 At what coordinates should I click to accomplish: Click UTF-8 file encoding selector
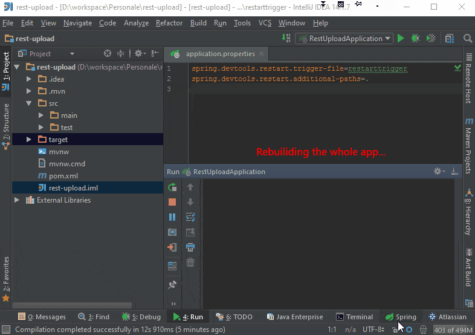point(373,330)
